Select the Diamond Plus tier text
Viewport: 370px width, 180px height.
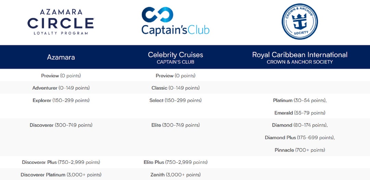[x=300, y=138]
